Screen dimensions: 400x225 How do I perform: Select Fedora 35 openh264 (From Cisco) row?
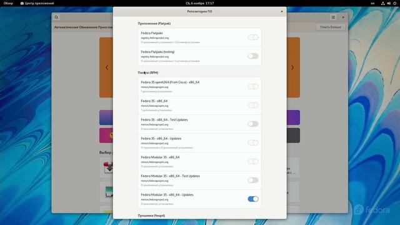pos(199,87)
